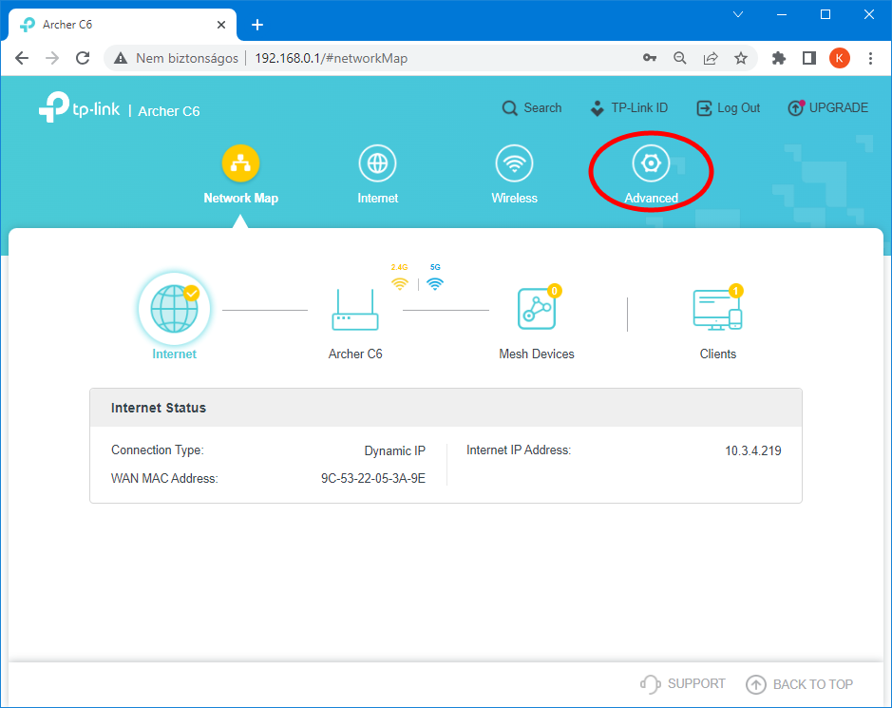
Task: Click the Connection Type label
Action: point(158,450)
